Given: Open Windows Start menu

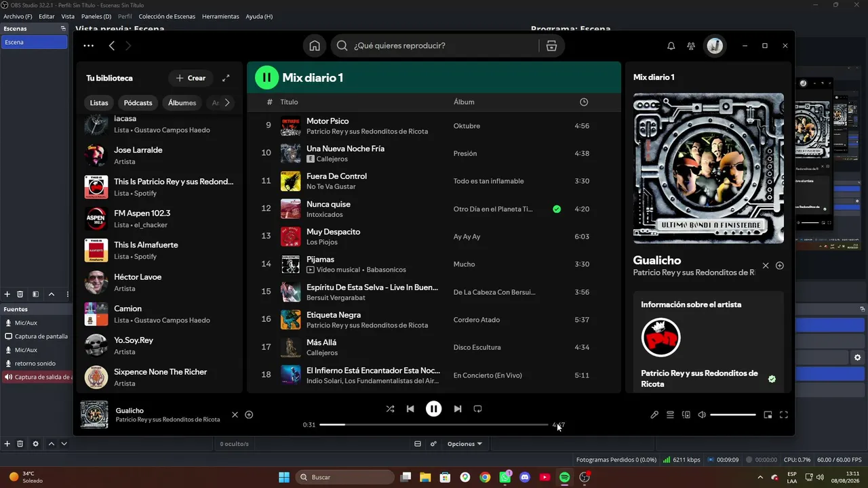Looking at the screenshot, I should point(284,477).
